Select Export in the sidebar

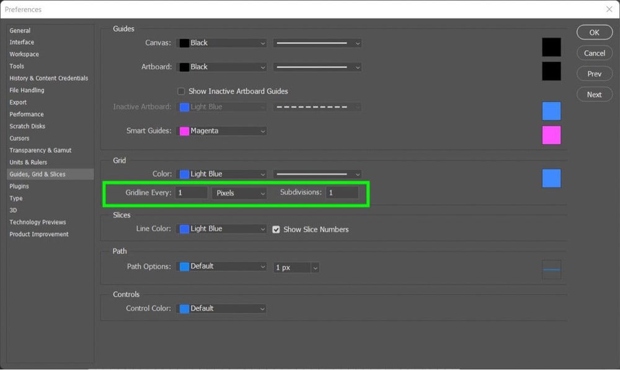click(18, 102)
